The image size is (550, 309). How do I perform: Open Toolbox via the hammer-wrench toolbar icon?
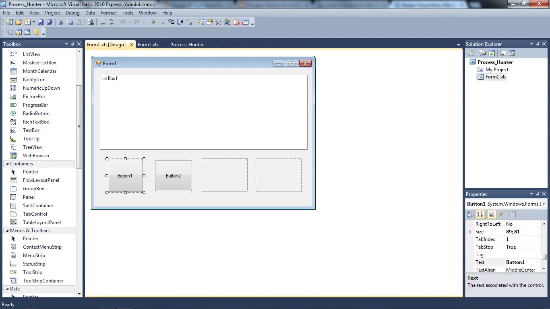click(218, 22)
